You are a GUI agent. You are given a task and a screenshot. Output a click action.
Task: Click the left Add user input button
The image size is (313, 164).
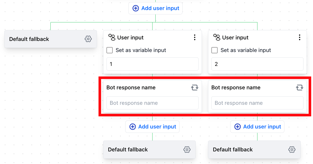click(x=152, y=126)
